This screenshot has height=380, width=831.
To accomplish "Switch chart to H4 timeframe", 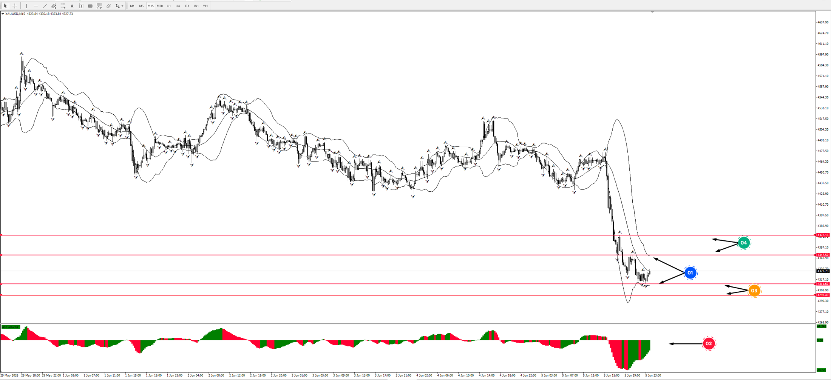I will (x=178, y=6).
